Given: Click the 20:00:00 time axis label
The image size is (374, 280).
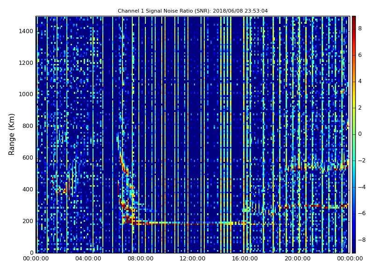Looking at the screenshot, I should (297, 259).
